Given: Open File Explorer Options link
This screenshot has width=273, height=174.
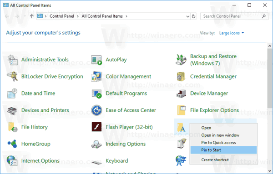Looking at the screenshot, I should [x=214, y=110].
